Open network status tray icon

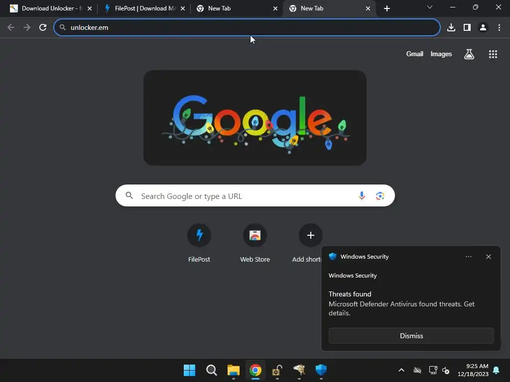pos(433,370)
